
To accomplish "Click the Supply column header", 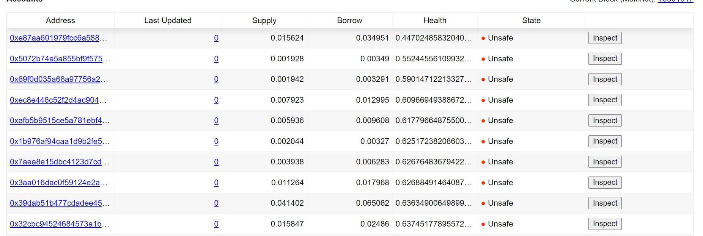I will [x=264, y=20].
